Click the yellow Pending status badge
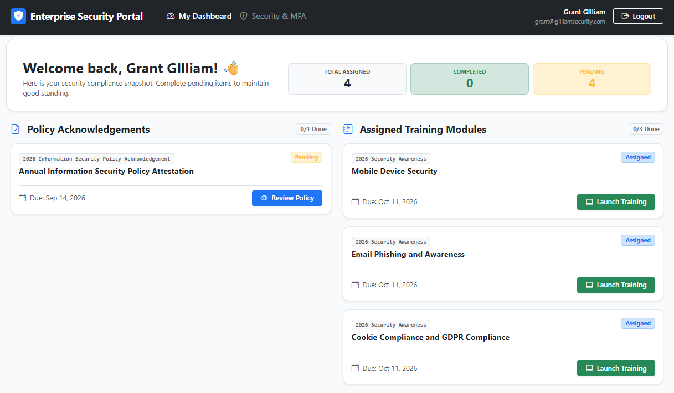The height and width of the screenshot is (393, 674). pos(306,157)
